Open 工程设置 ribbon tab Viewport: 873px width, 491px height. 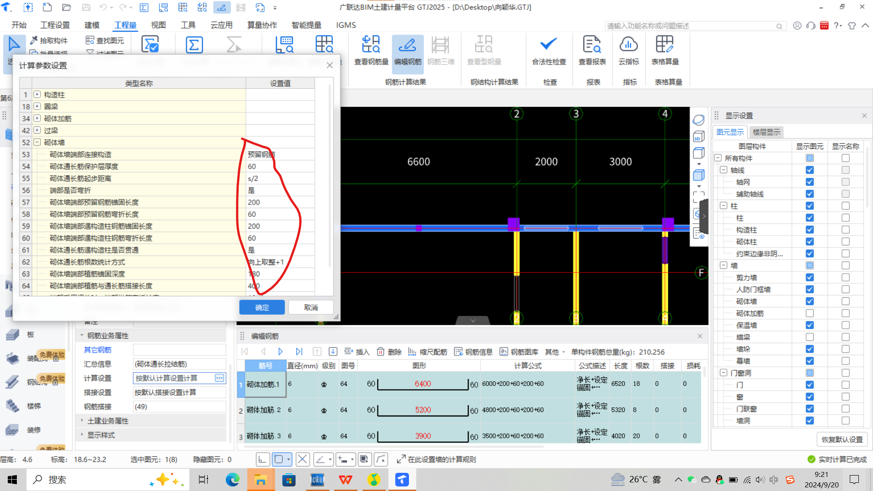point(55,25)
